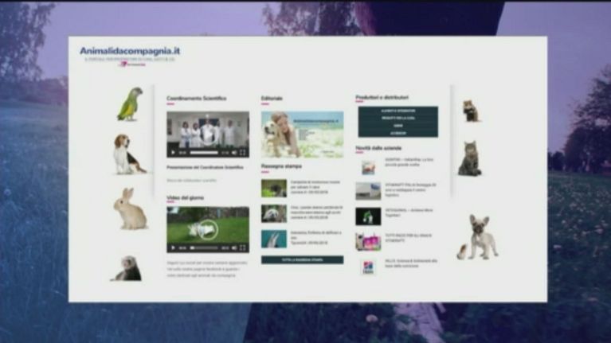Select the hamster icon

pos(471,111)
